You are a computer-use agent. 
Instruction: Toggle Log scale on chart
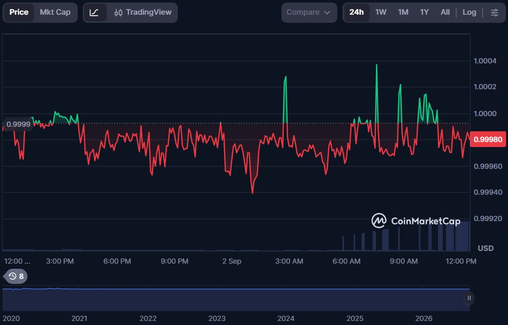click(x=469, y=12)
